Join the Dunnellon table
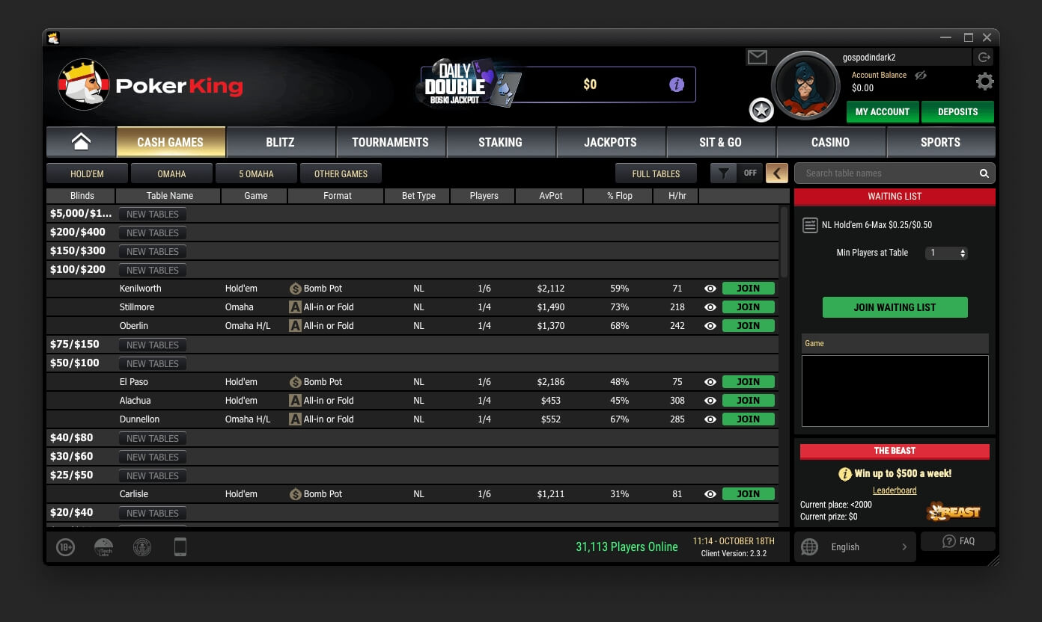The image size is (1042, 622). [749, 419]
